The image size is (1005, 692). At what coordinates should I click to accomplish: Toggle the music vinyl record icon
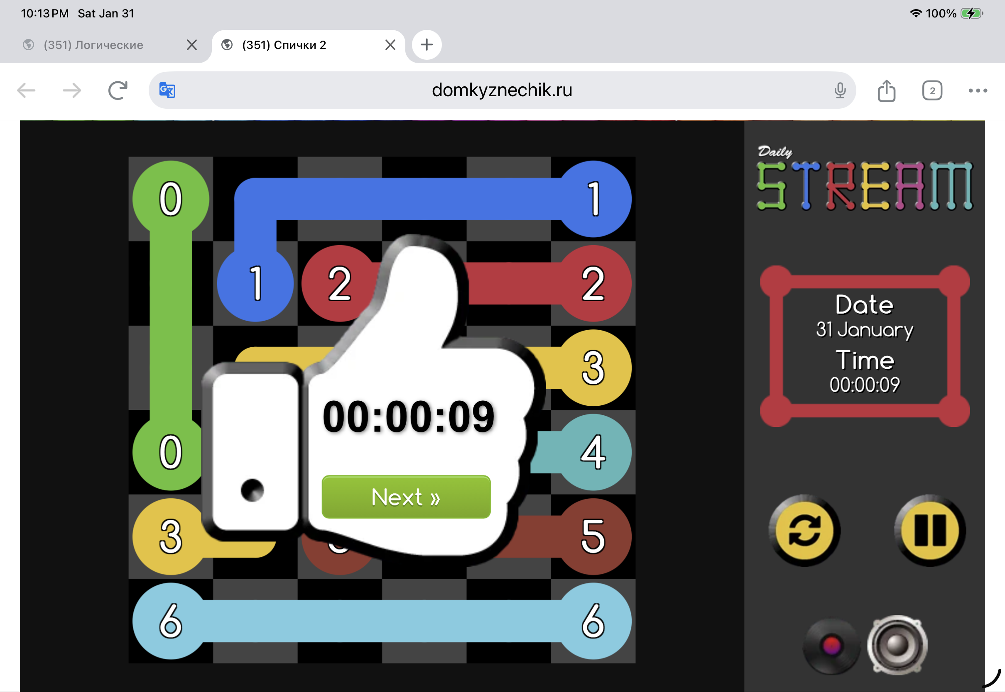pyautogui.click(x=831, y=646)
